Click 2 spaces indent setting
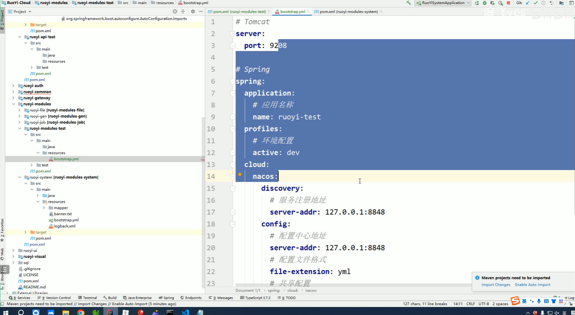Screen dimensions: 575x315 (x=500, y=304)
